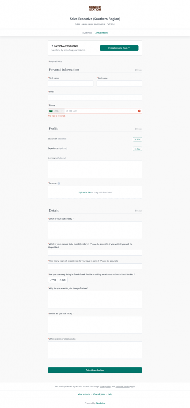Image resolution: width=190 pixels, height=408 pixels.
Task: Expand the Import resume from menu
Action: click(x=119, y=48)
